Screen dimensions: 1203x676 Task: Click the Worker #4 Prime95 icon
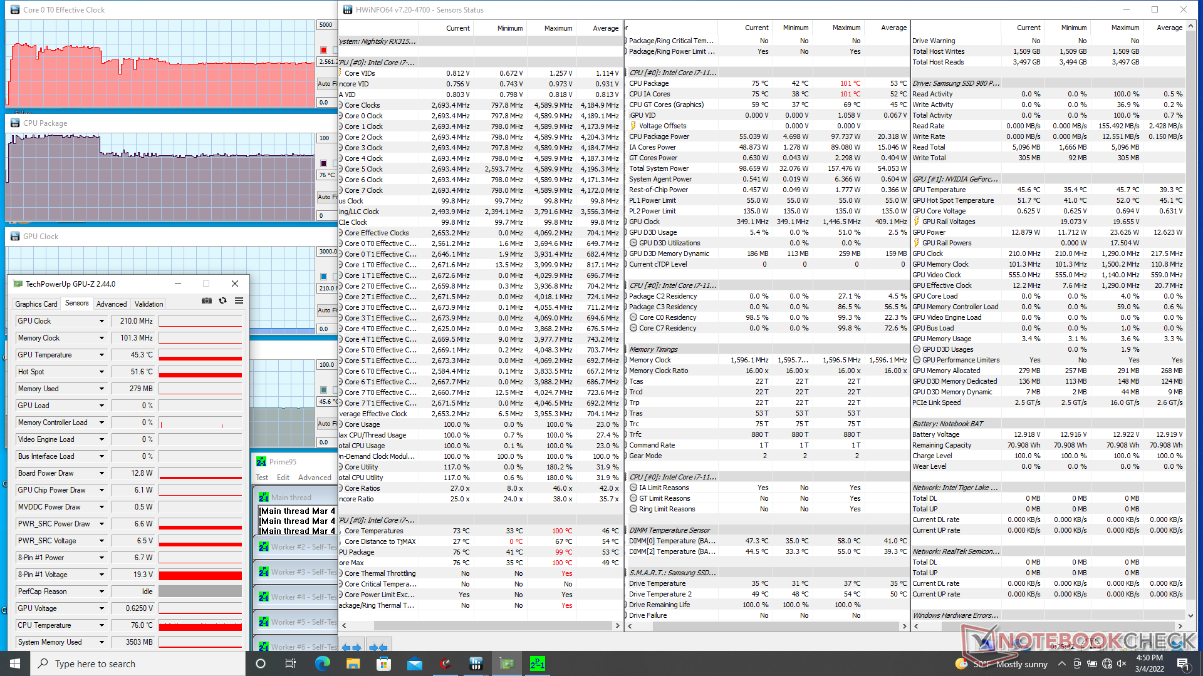[264, 597]
